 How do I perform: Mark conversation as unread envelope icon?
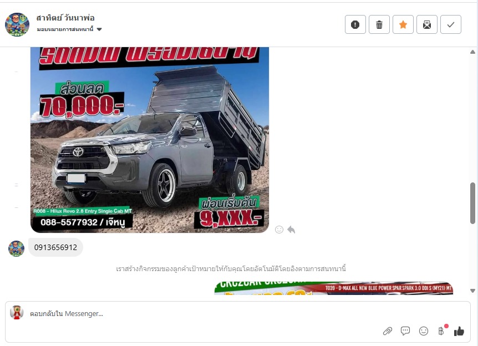pos(427,24)
